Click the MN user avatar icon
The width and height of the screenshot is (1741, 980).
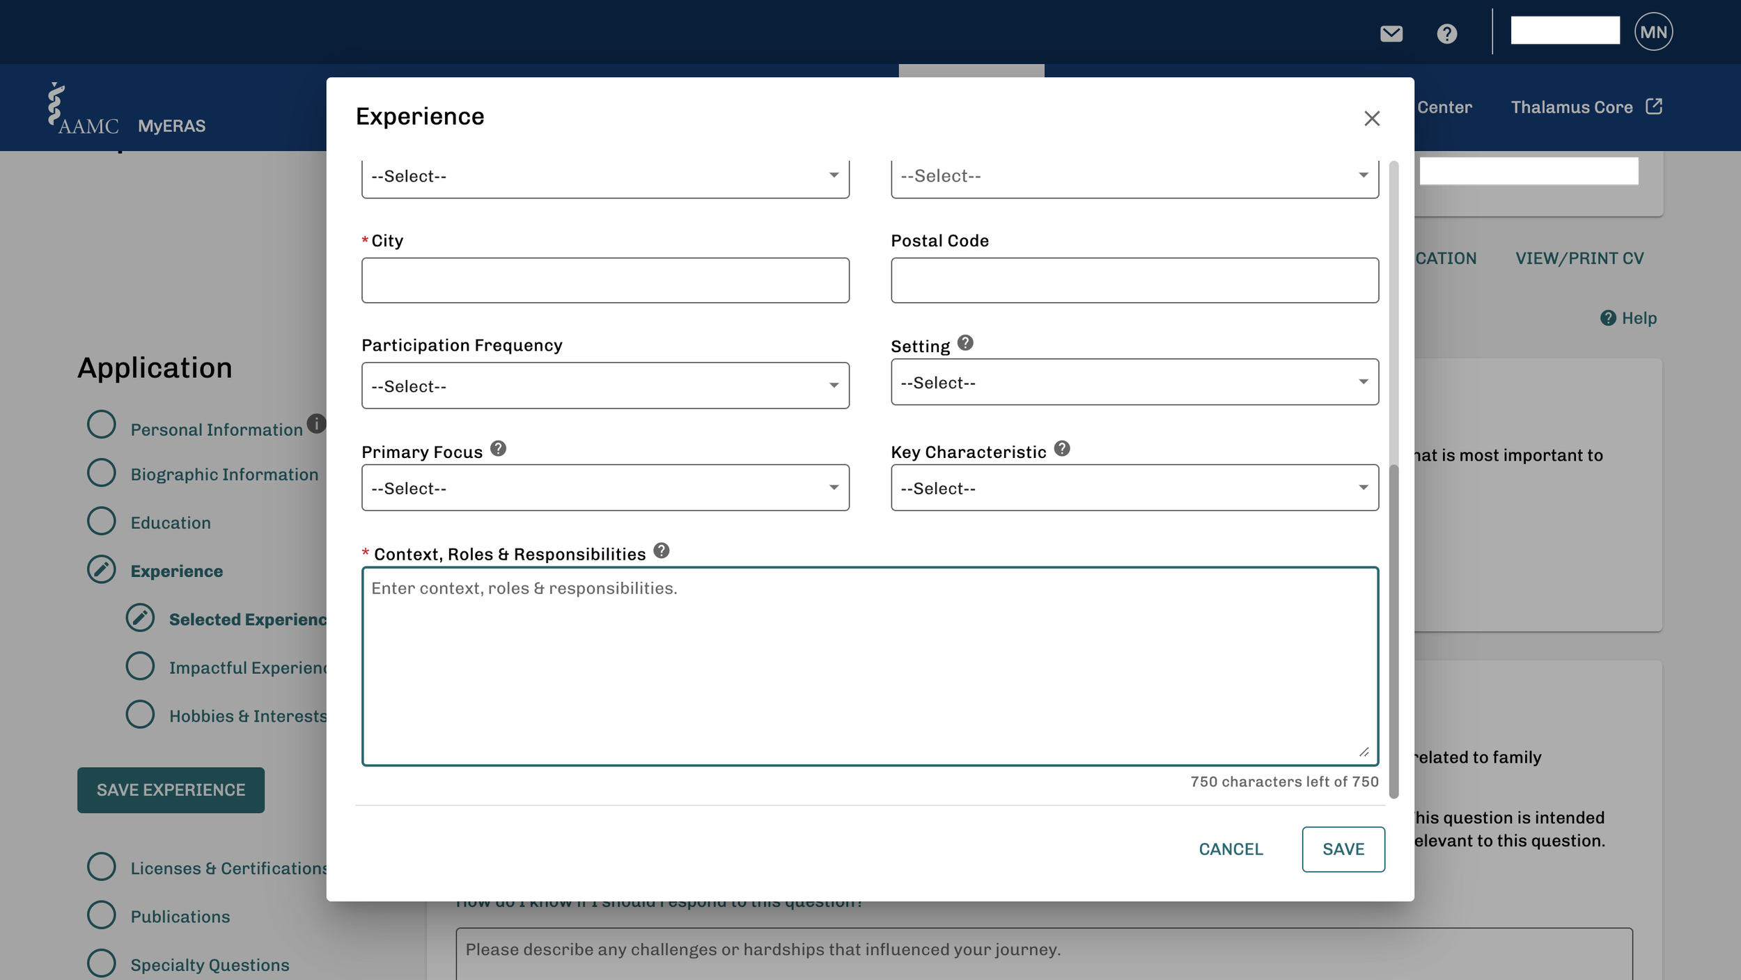point(1653,32)
